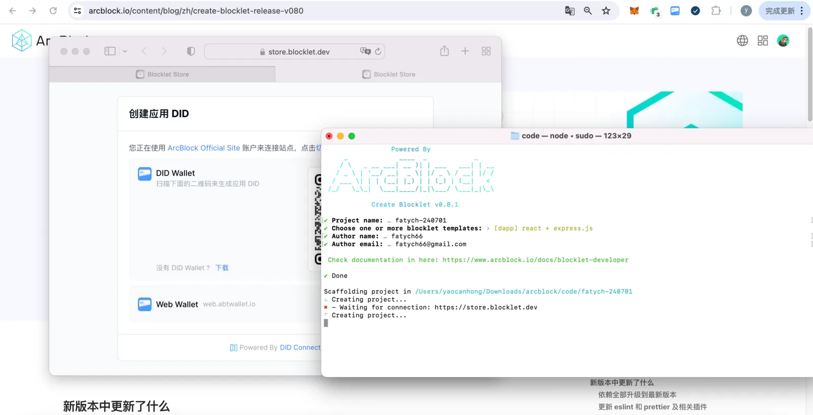Image resolution: width=813 pixels, height=415 pixels.
Task: Click the article heading 新版本中更新了什么
Action: tap(116, 406)
